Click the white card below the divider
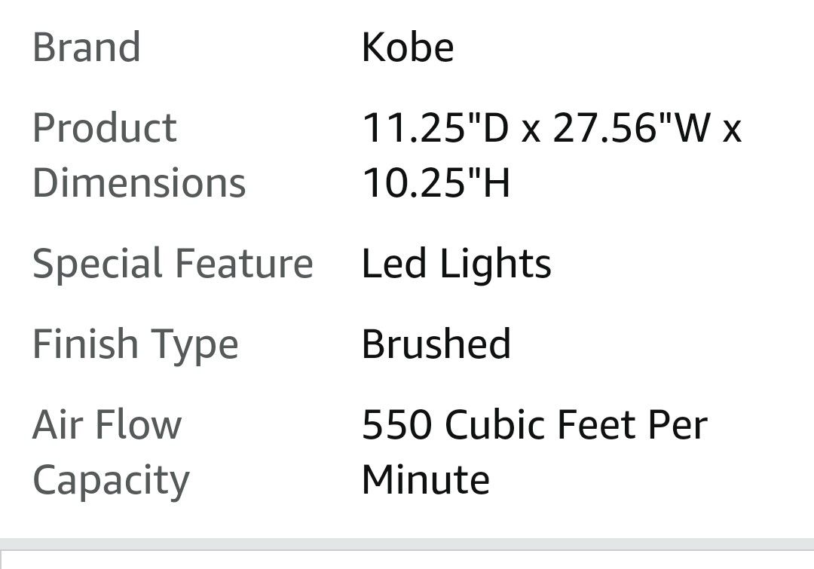The height and width of the screenshot is (569, 814). point(407,561)
